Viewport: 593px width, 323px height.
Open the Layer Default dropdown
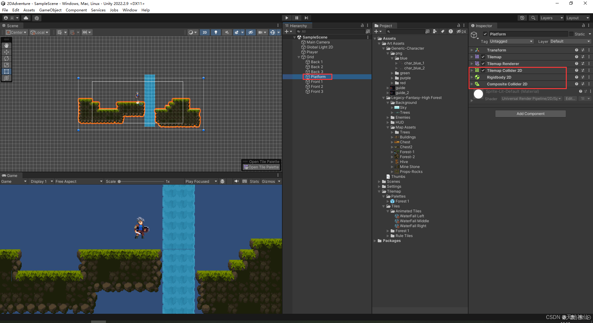point(570,41)
